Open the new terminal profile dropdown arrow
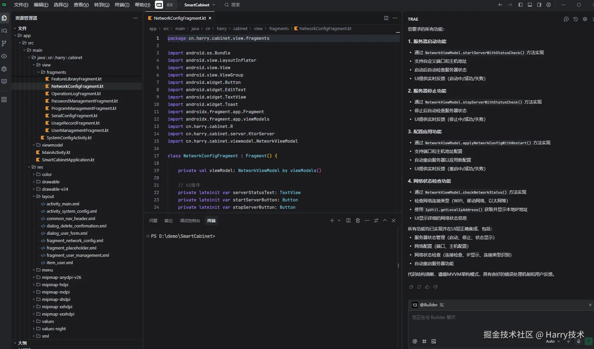 point(339,220)
